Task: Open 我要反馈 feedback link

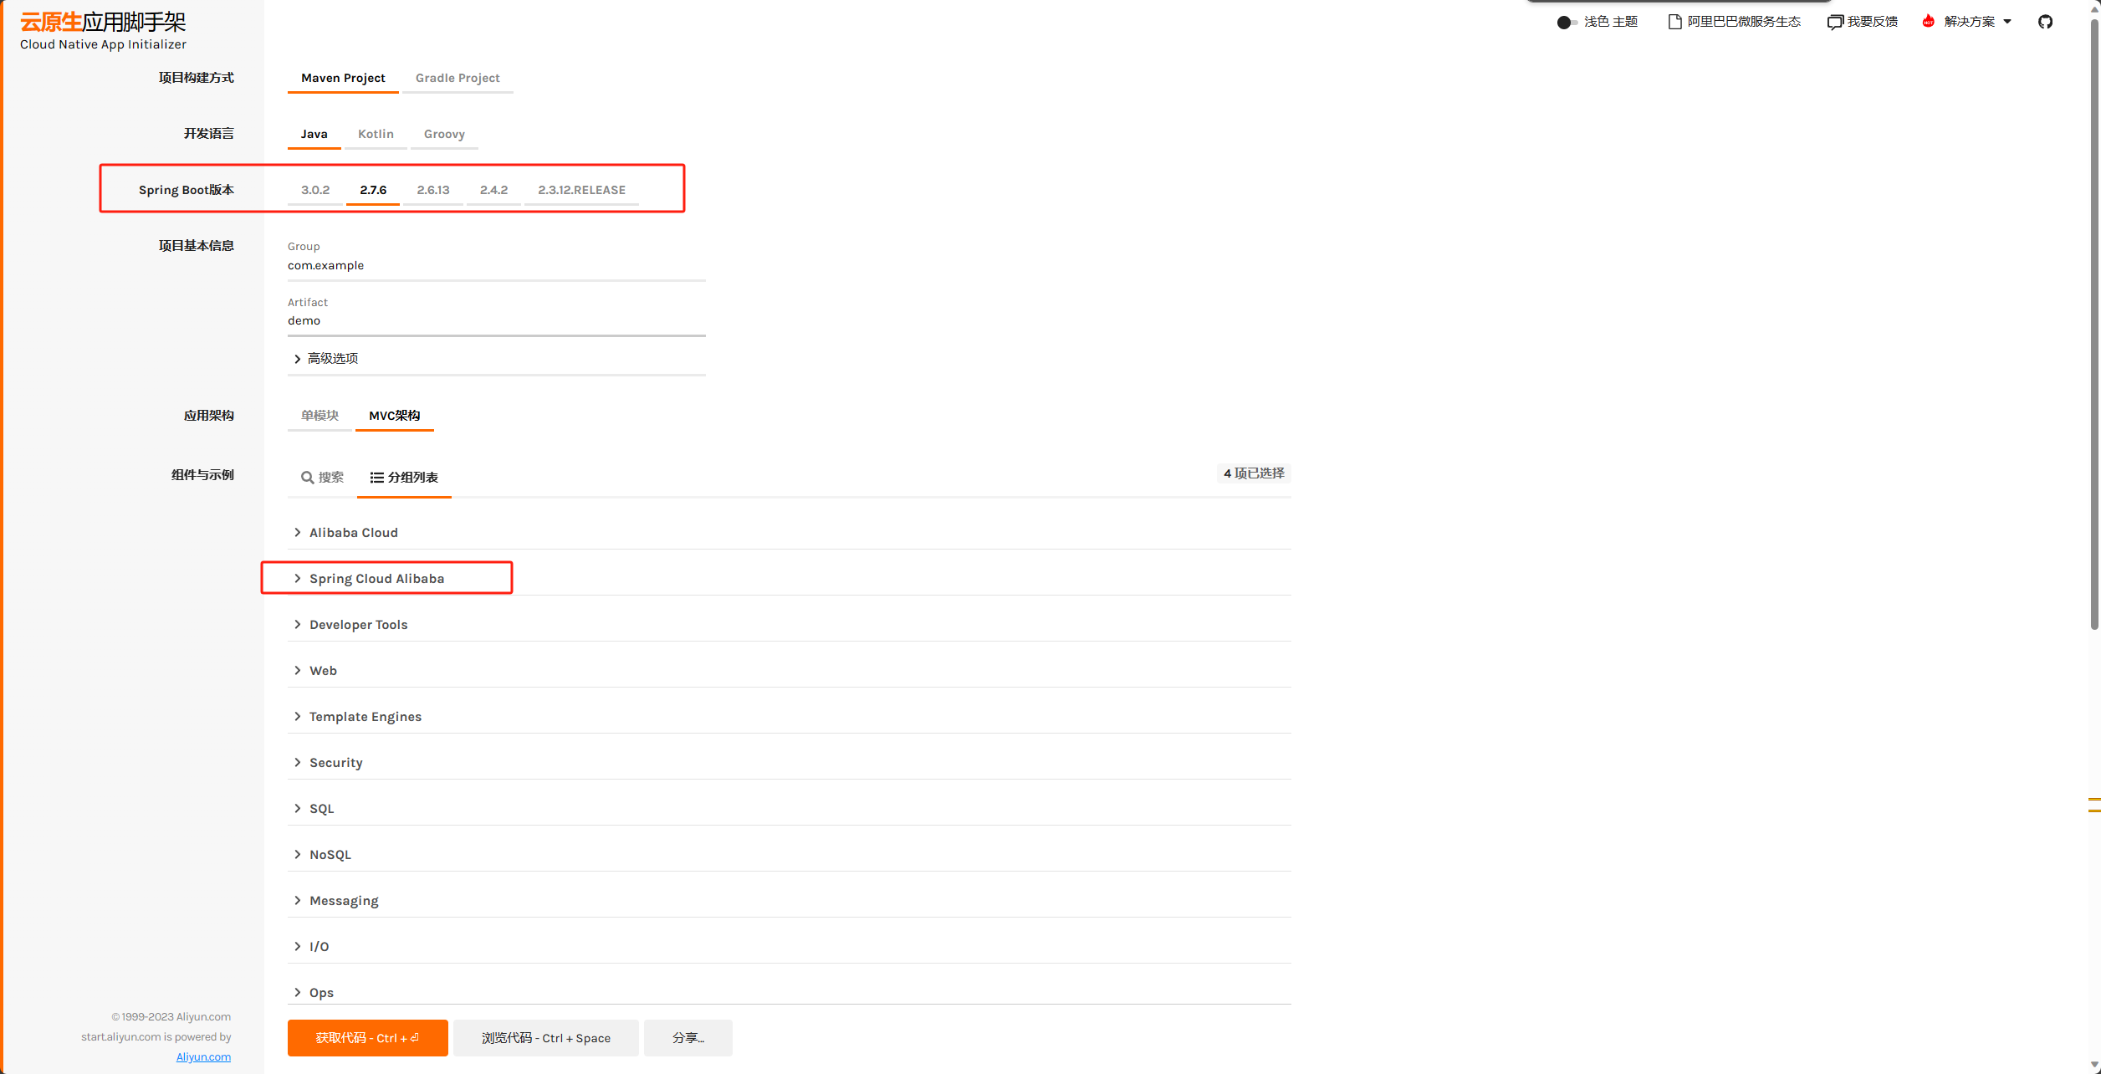Action: click(1863, 22)
